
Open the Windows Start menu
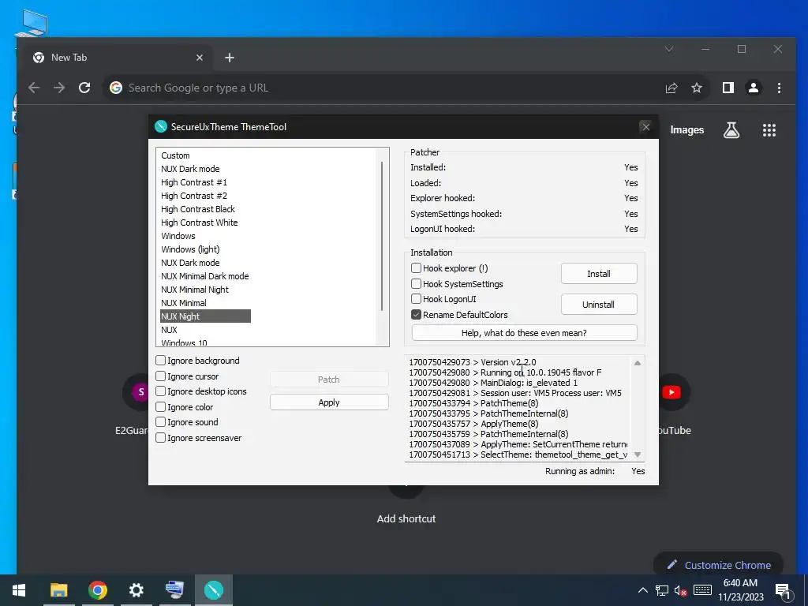pos(19,590)
